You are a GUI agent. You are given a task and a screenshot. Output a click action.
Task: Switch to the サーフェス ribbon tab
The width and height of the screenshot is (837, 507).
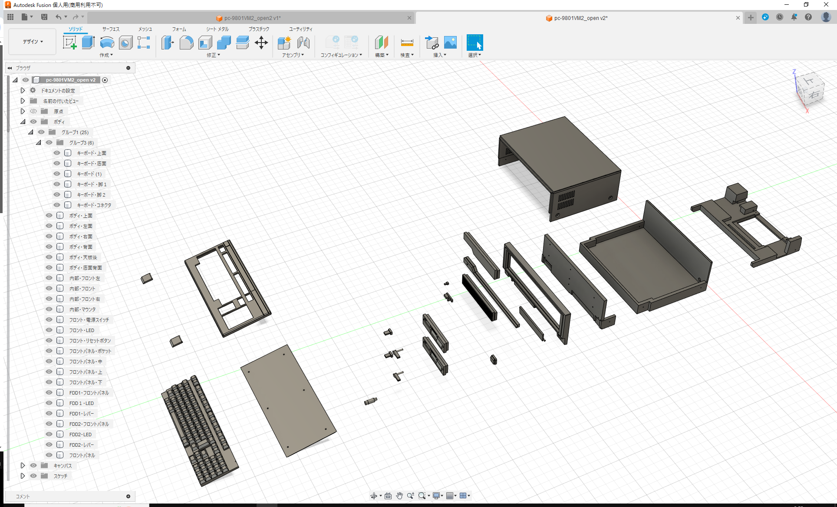pos(110,29)
